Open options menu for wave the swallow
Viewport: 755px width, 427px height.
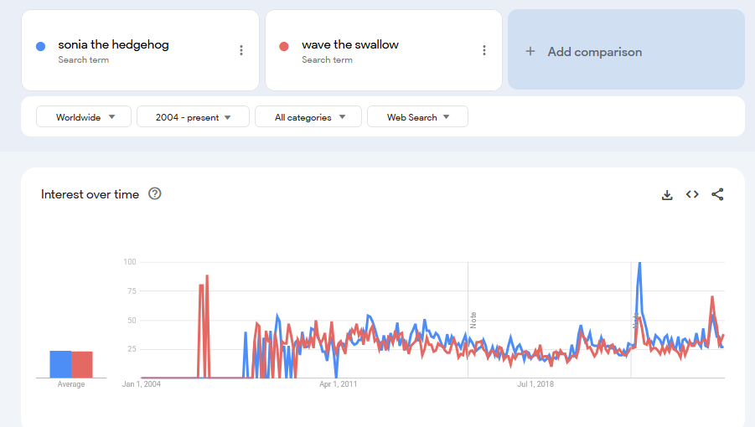tap(484, 50)
